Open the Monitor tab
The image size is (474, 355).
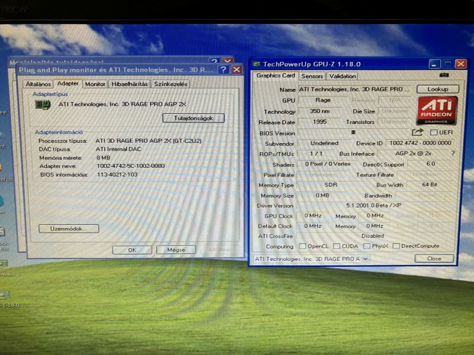tap(95, 84)
